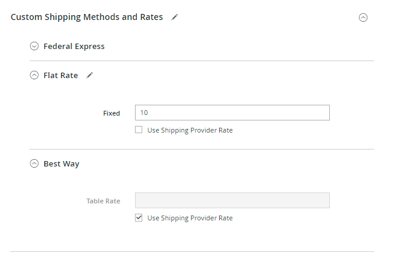The image size is (414, 270).
Task: Click the disabled Table Rate field
Action: (232, 200)
